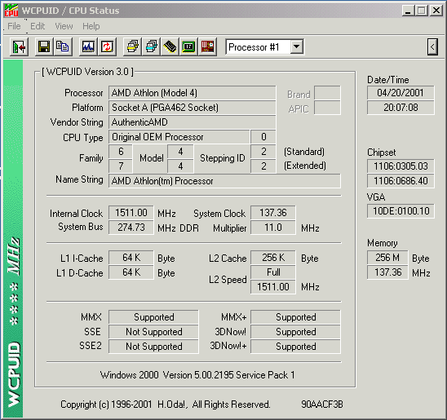Click the Multiplier value 11.0
The width and height of the screenshot is (447, 420).
tap(272, 228)
